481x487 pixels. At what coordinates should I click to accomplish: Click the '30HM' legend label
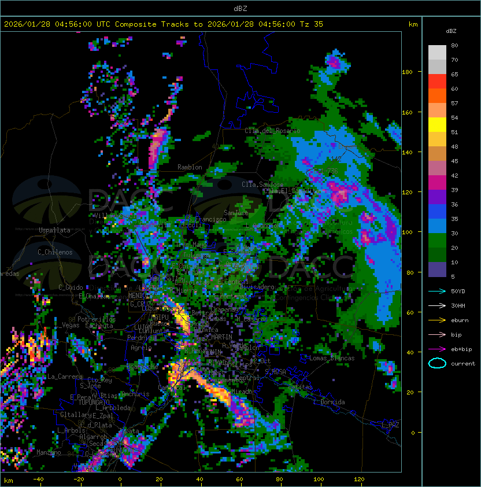click(458, 306)
